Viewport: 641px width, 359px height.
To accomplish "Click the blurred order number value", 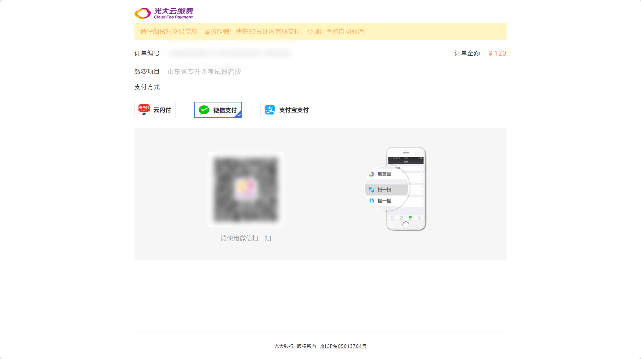I will pyautogui.click(x=230, y=53).
